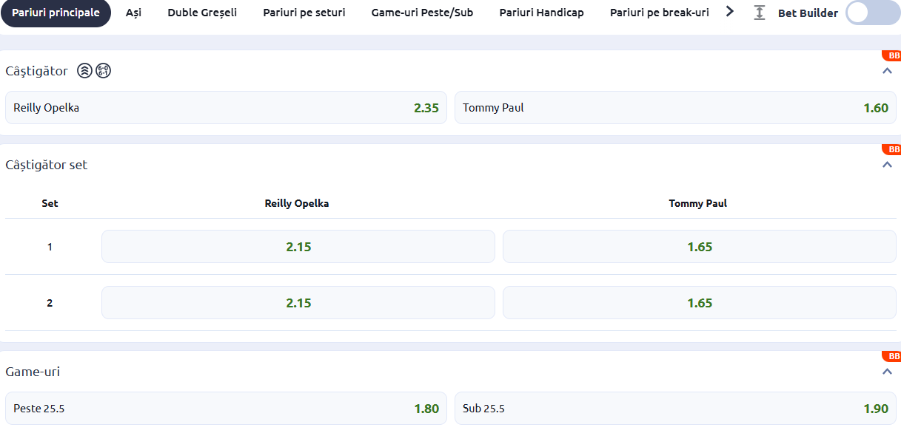Click the BB badge on Câştigător set market
This screenshot has height=433, width=901.
coord(893,149)
